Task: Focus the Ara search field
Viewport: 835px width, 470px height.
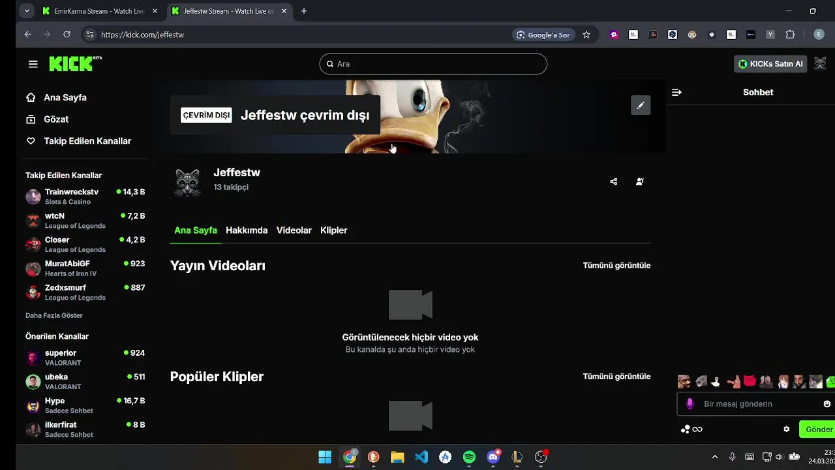Action: pyautogui.click(x=433, y=64)
